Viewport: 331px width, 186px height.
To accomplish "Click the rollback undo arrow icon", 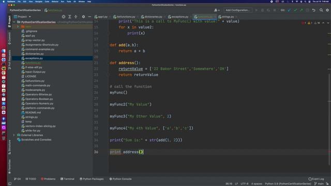I will (314, 10).
